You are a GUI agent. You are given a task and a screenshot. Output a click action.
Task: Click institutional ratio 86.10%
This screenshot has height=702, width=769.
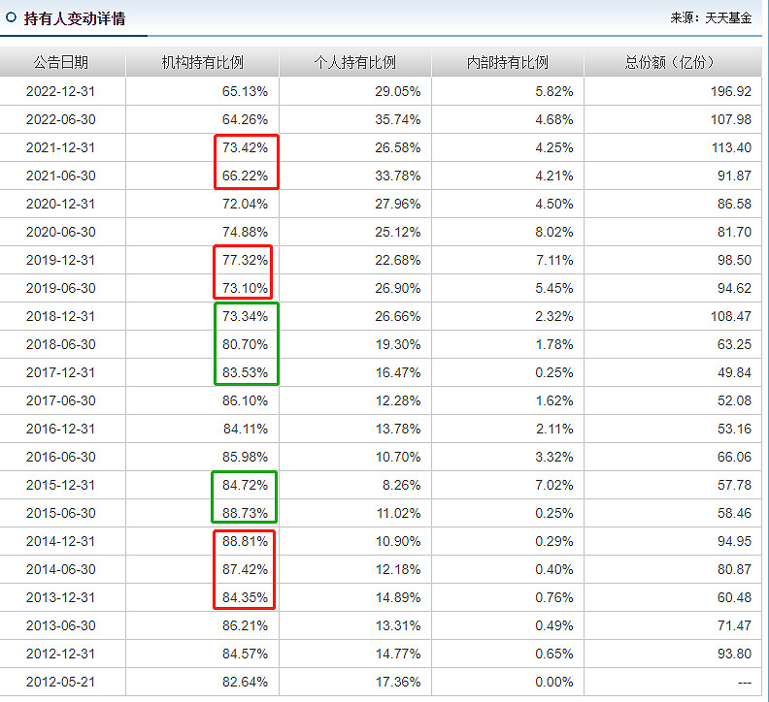(x=245, y=400)
